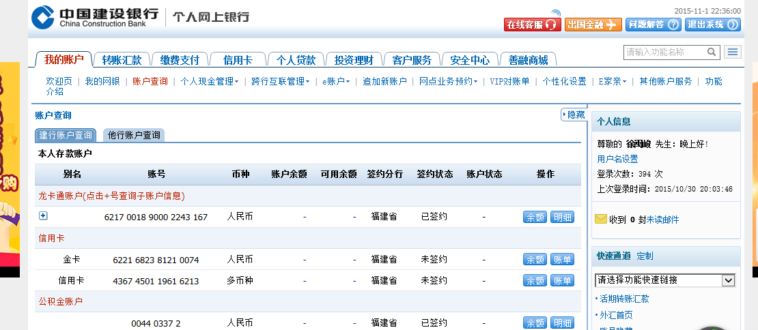Screen dimensions: 758x330
Task: Select the 我的账户 tab
Action: 64,59
